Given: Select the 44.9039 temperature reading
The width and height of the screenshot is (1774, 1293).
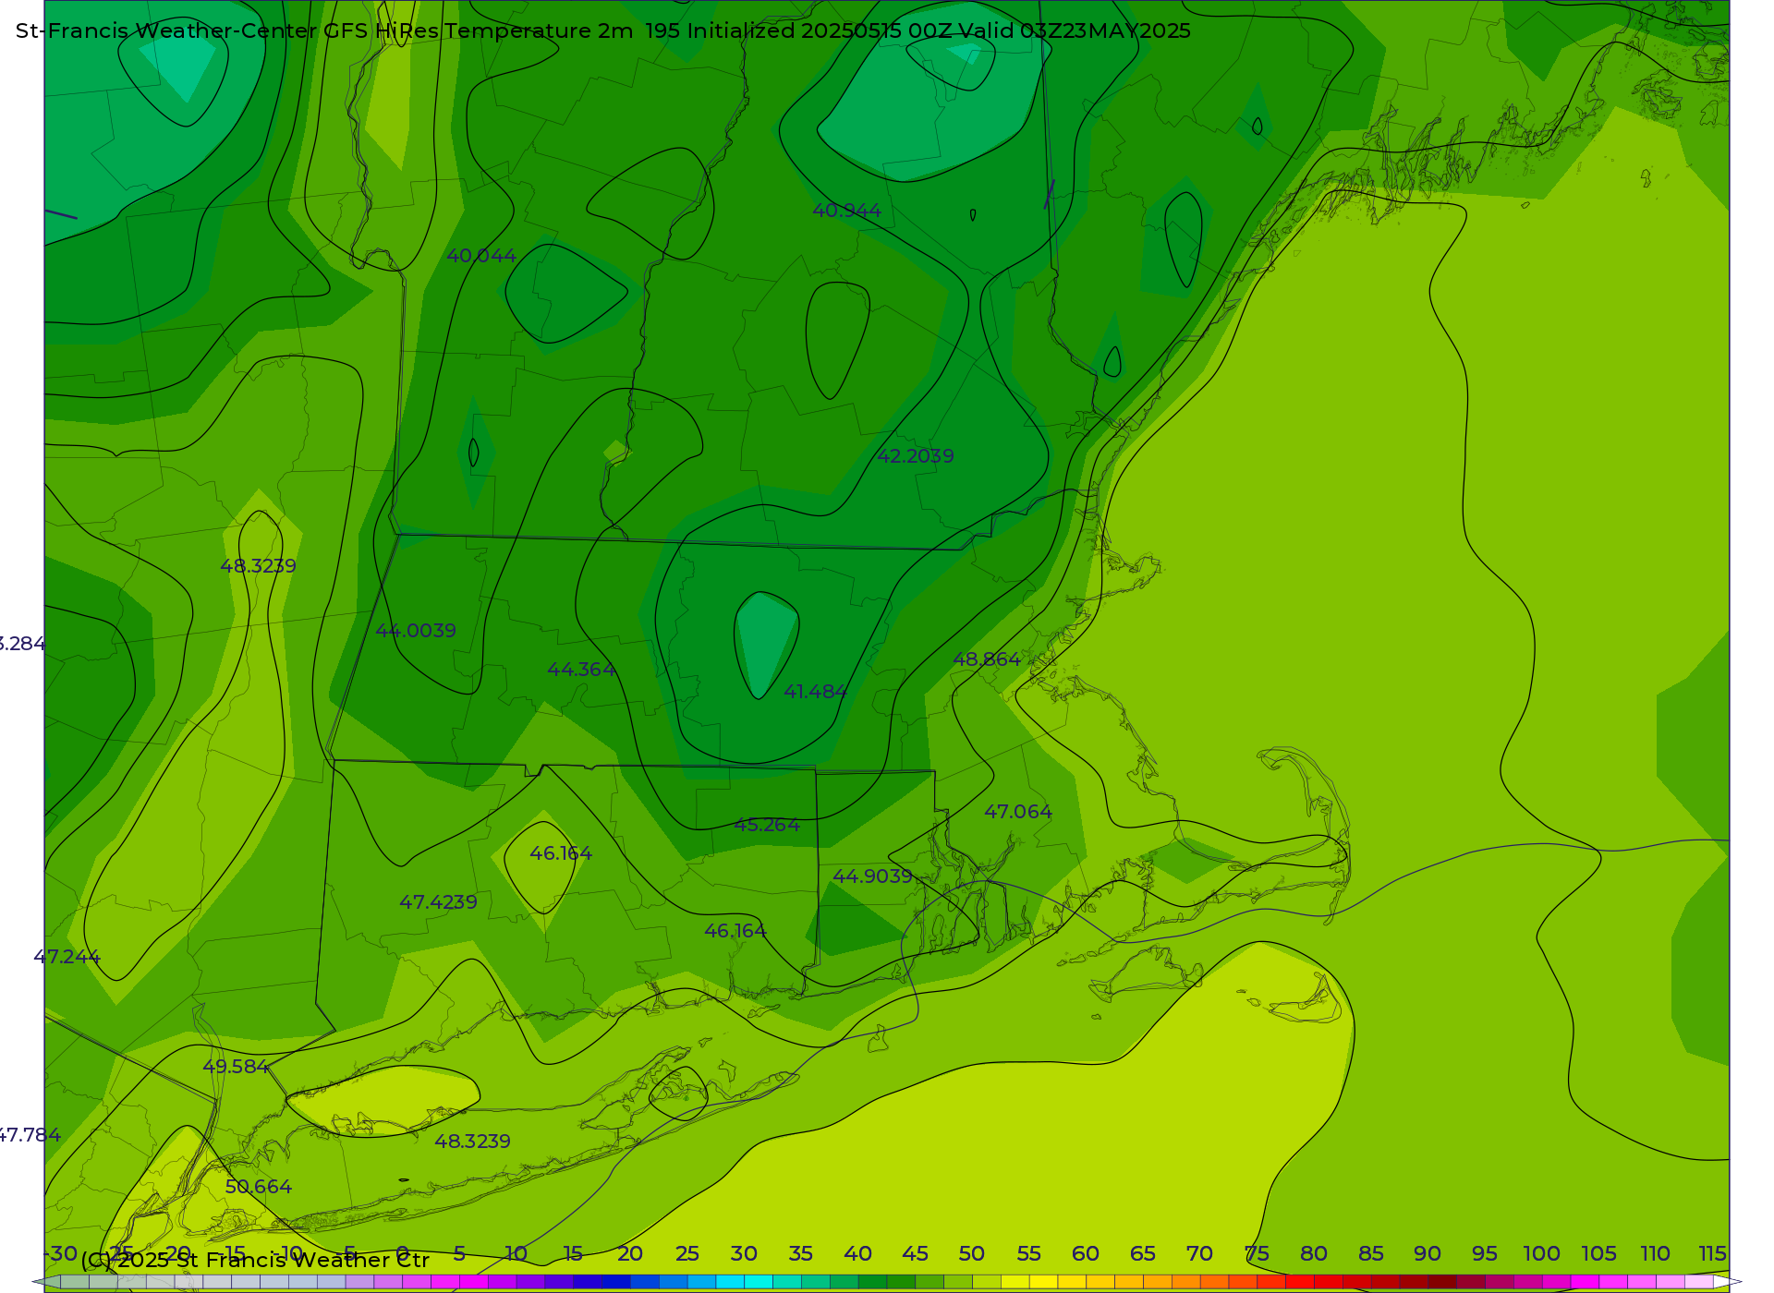Looking at the screenshot, I should pyautogui.click(x=873, y=876).
